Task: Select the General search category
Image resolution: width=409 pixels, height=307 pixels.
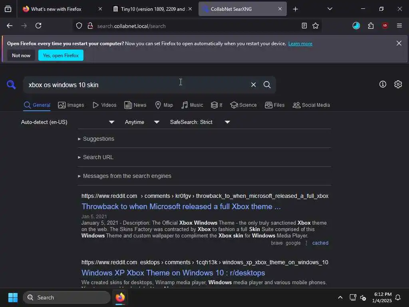Action: click(37, 105)
